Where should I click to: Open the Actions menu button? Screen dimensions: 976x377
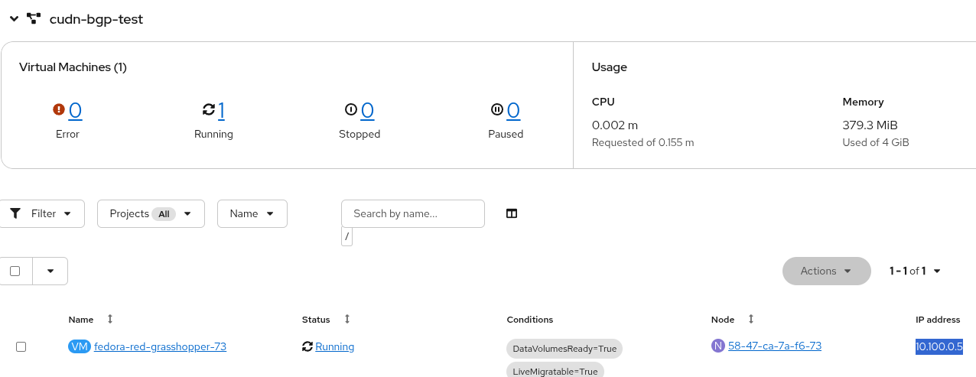pos(826,271)
